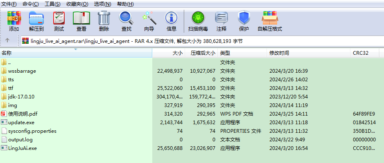Screen dimensions: 384x163
Task: Click the PDF icon of 使用说明.pdf
Action: pos(4,114)
